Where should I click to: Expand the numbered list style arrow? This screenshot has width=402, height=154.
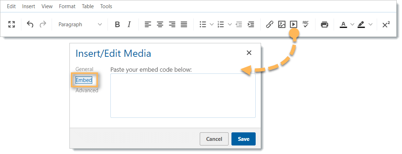pos(230,24)
